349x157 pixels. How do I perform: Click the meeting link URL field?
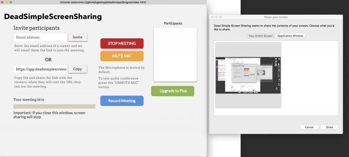point(40,69)
